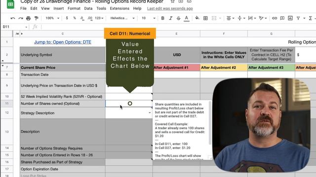The width and height of the screenshot is (316, 177).
Task: Toggle italic formatting
Action: click(x=170, y=18)
